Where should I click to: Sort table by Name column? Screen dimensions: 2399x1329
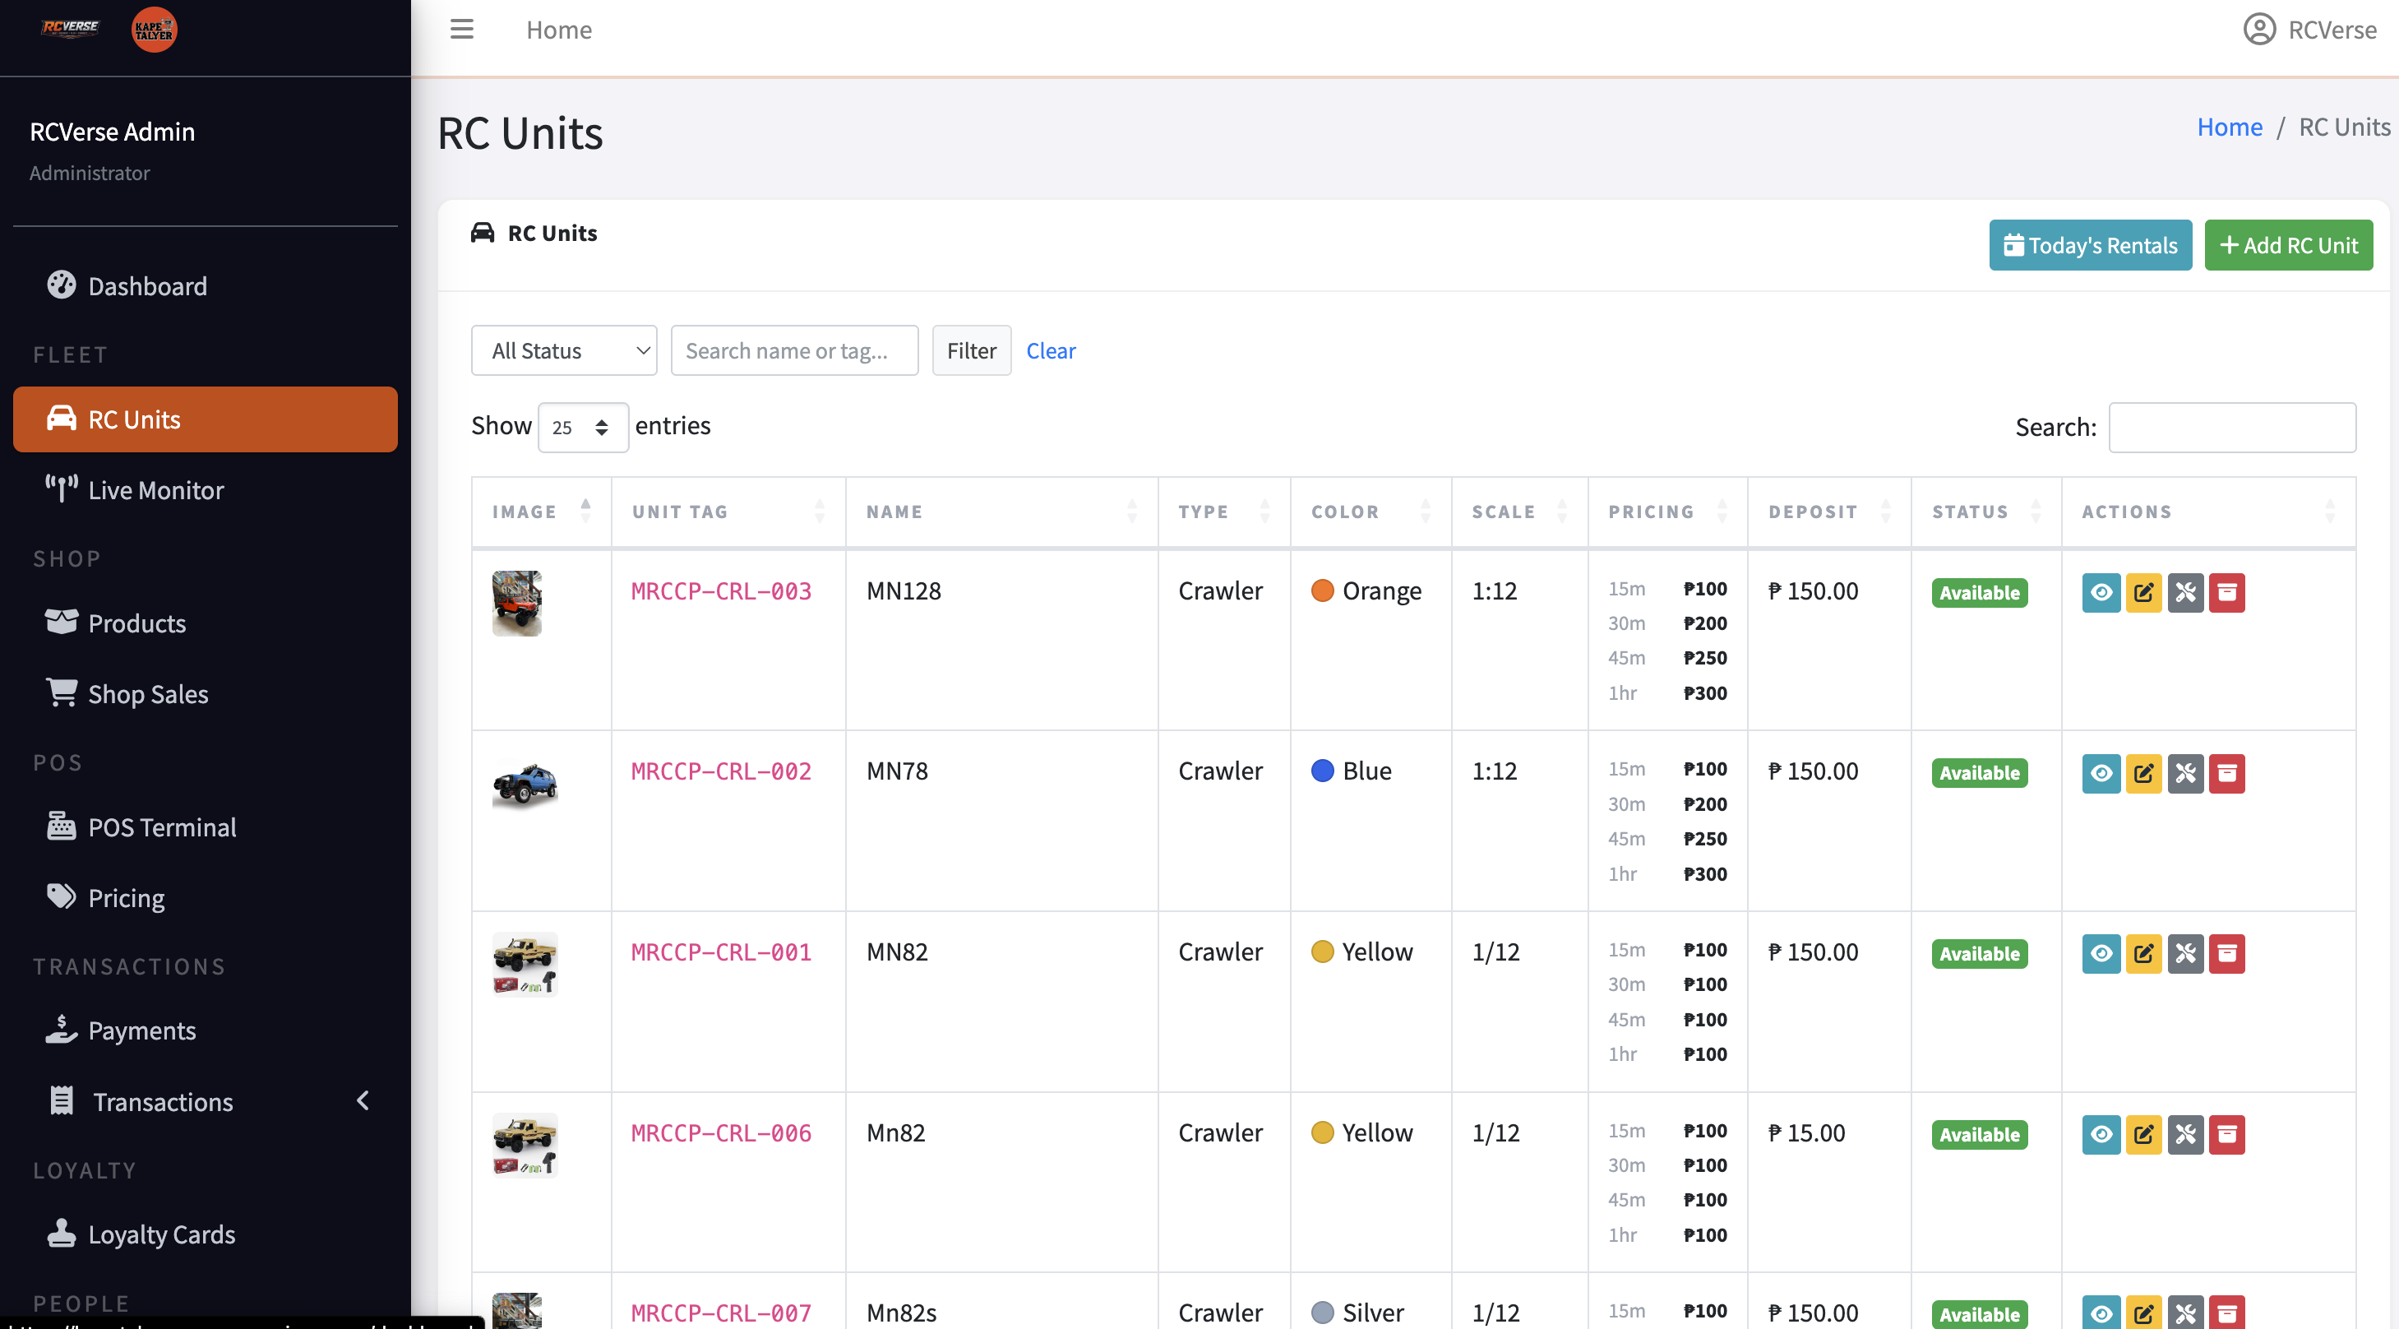[1001, 512]
